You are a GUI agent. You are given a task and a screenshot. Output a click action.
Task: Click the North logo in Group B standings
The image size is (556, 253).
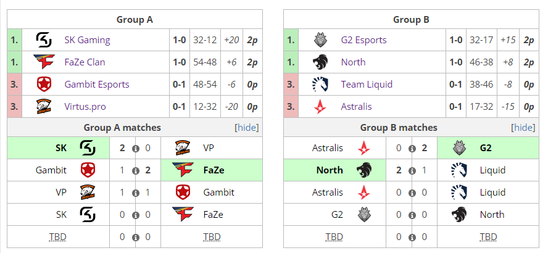point(320,62)
